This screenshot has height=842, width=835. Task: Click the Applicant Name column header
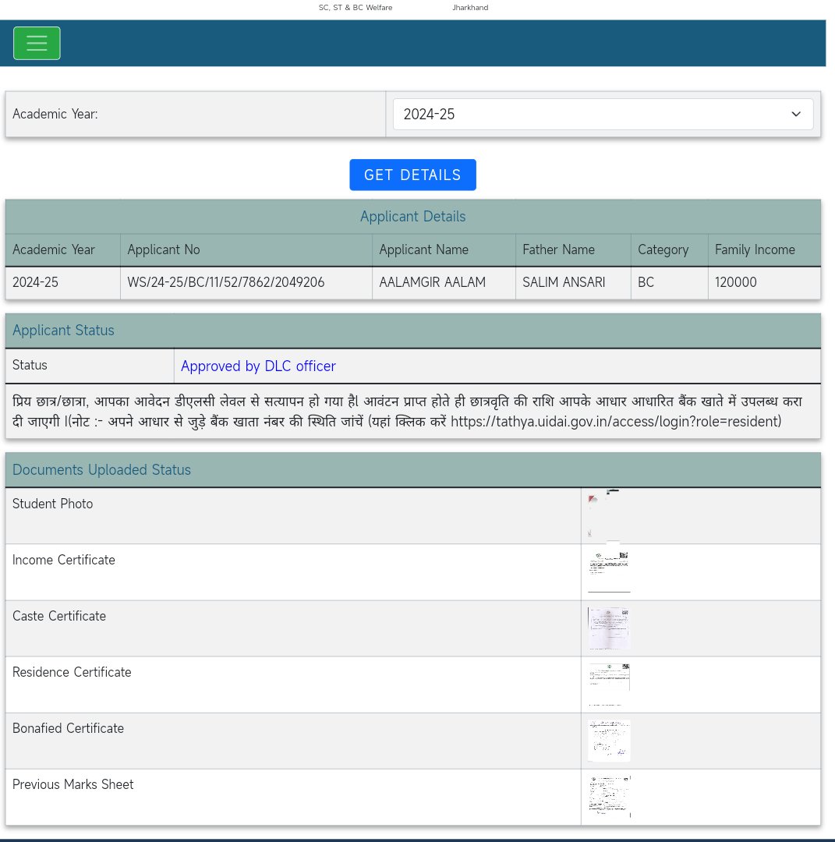coord(423,249)
